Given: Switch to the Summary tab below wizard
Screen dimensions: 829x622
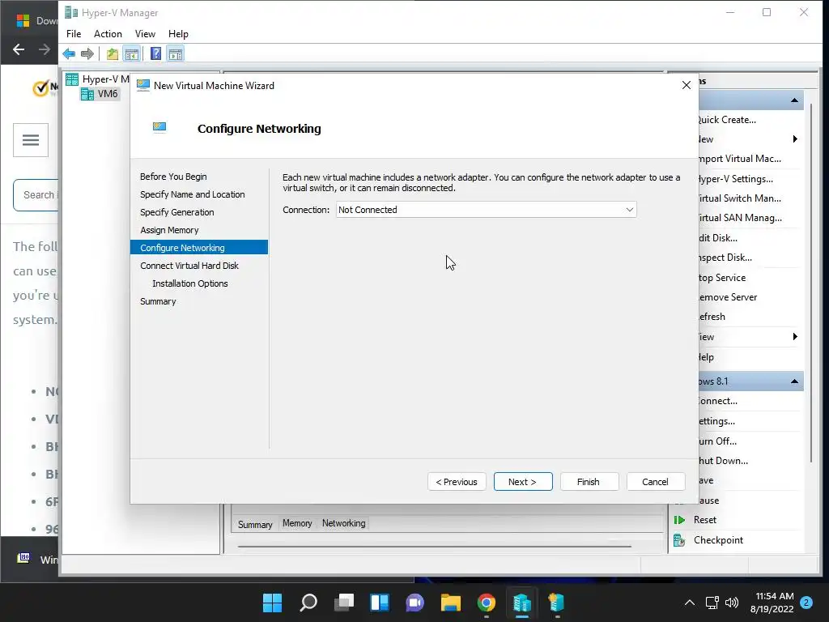Looking at the screenshot, I should [255, 524].
